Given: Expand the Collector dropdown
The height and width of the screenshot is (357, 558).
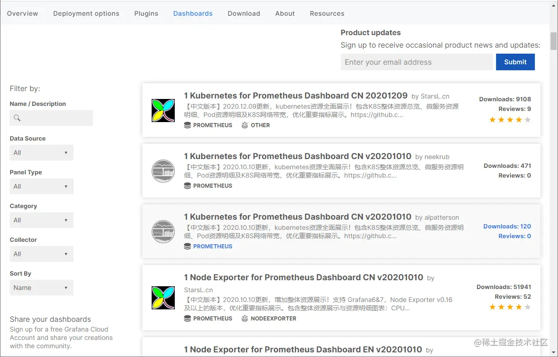Looking at the screenshot, I should [42, 254].
